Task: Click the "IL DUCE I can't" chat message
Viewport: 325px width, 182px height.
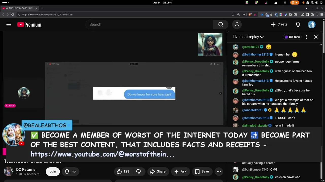Action: (x=285, y=118)
